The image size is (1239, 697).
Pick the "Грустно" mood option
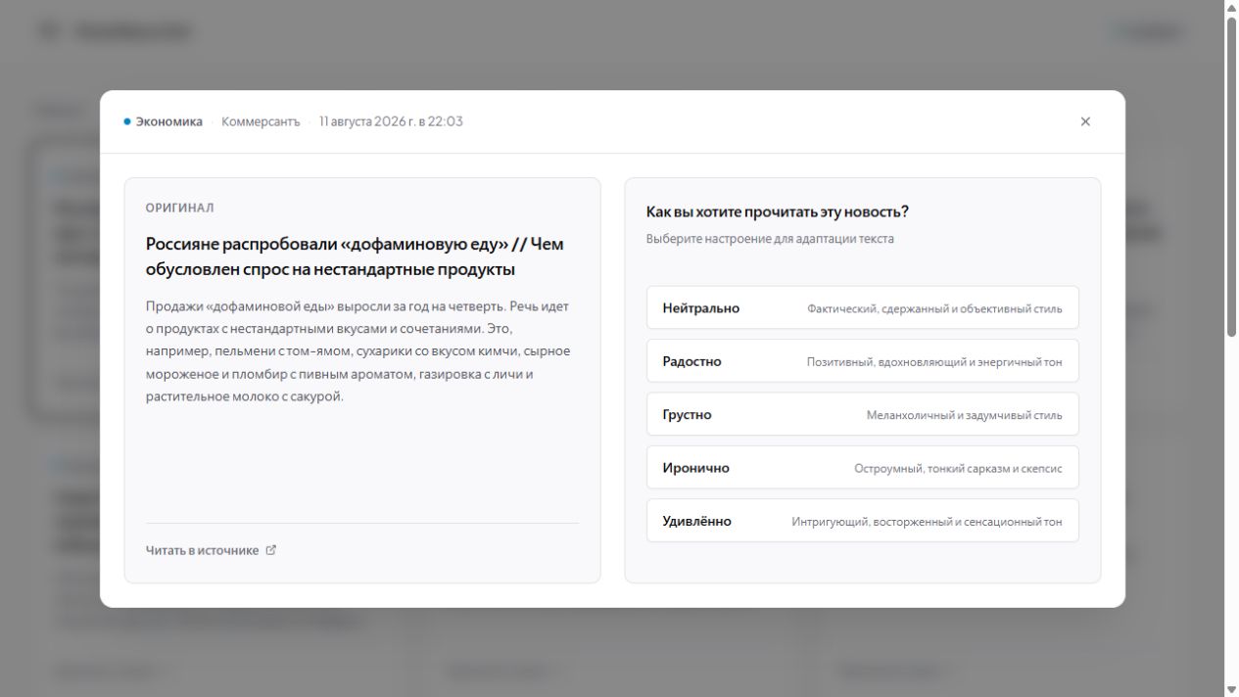pos(862,414)
